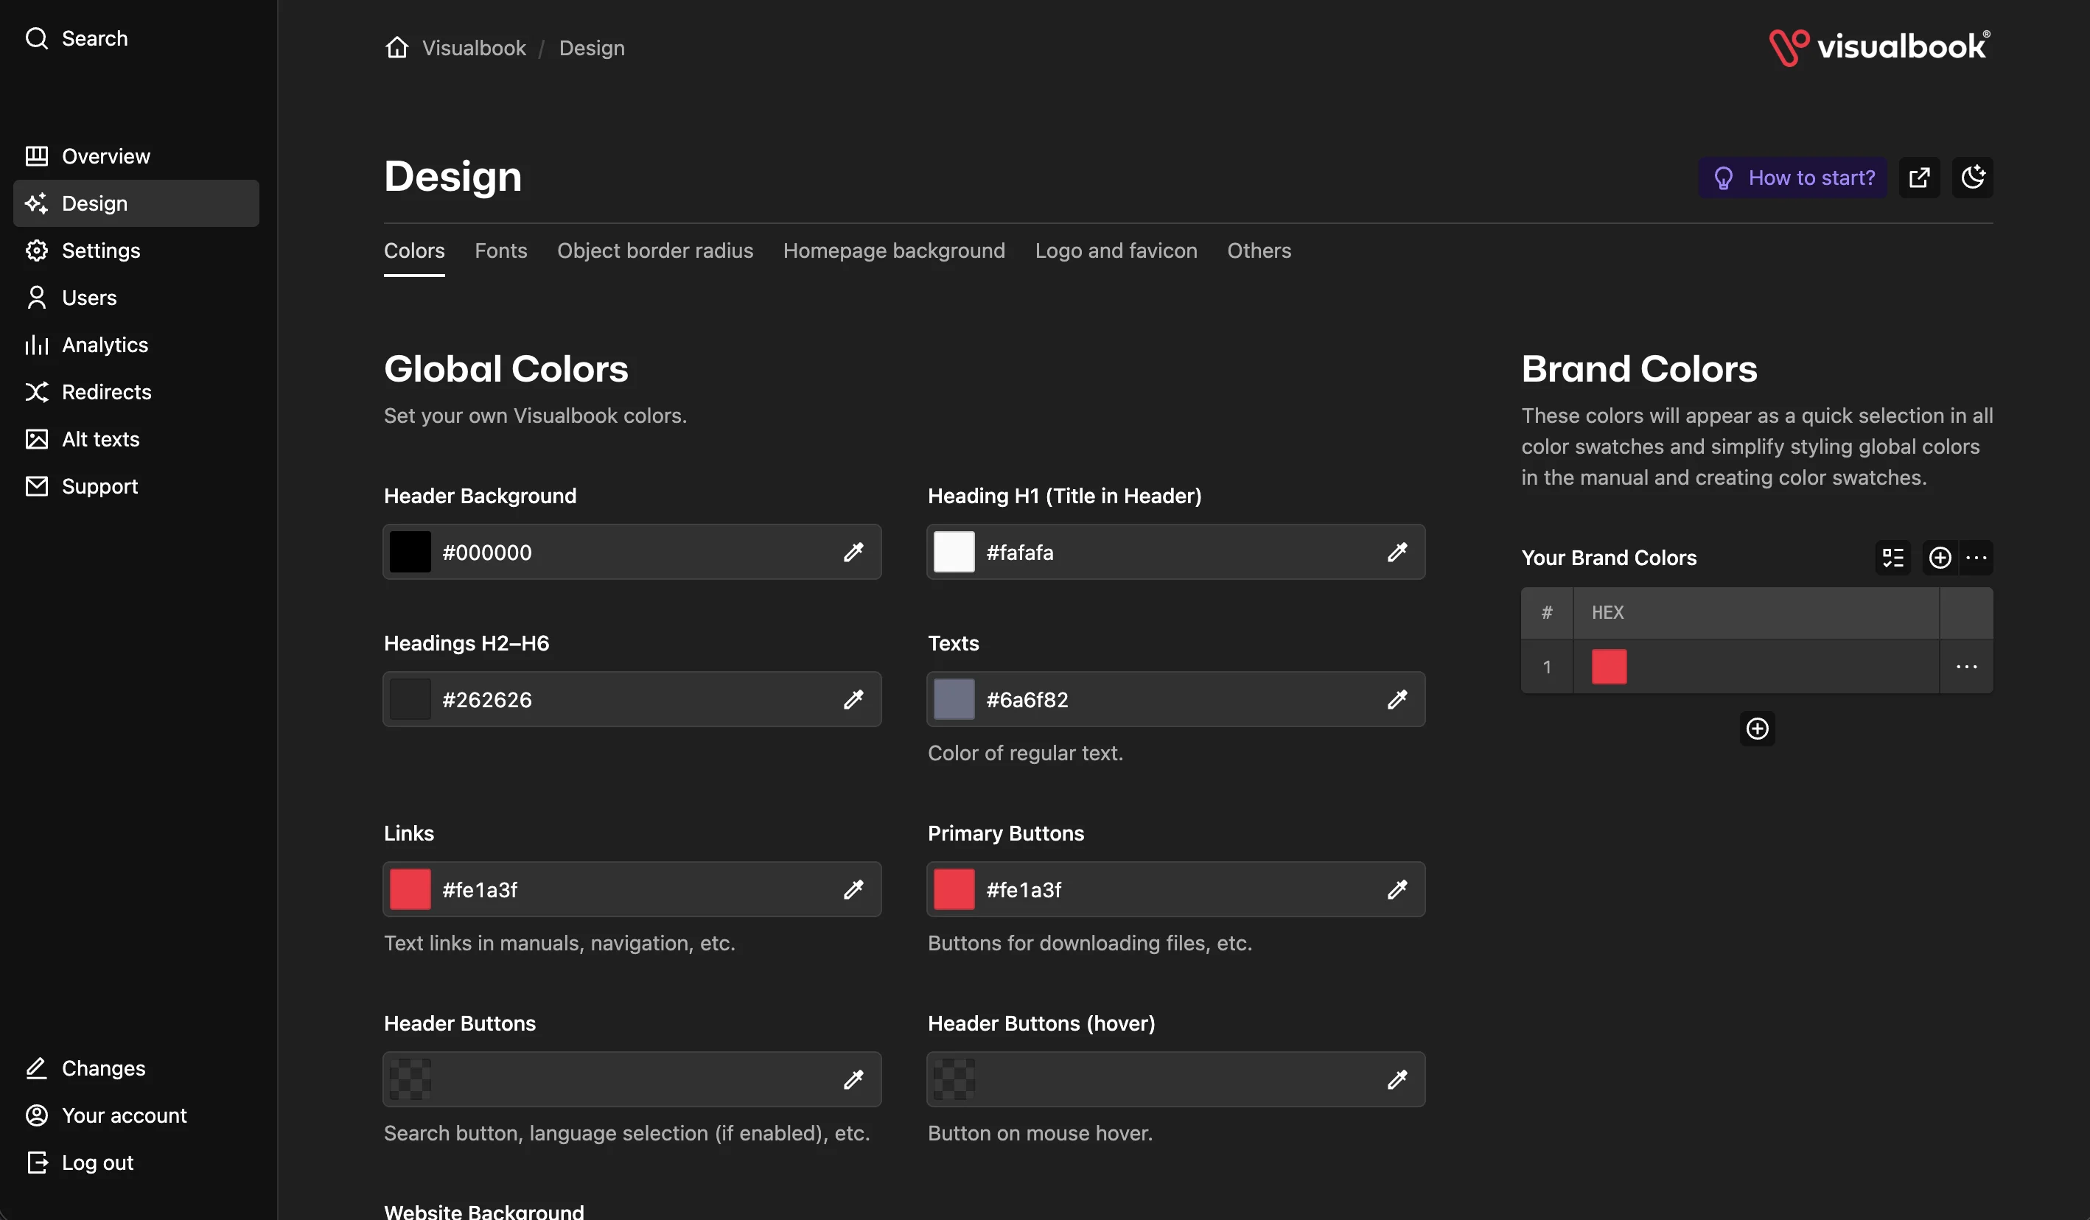Click the Overview book icon
The height and width of the screenshot is (1220, 2090).
coord(37,156)
